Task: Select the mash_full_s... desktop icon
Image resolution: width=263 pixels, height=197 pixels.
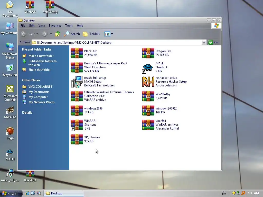Action: (10, 175)
